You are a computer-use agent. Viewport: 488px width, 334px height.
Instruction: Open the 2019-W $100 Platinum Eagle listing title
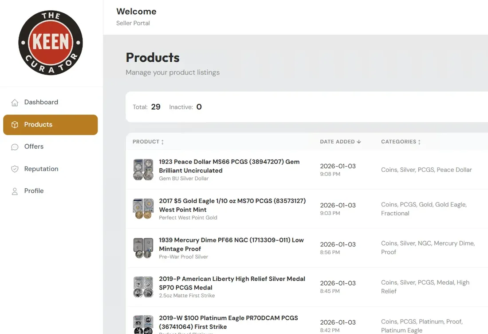(228, 322)
